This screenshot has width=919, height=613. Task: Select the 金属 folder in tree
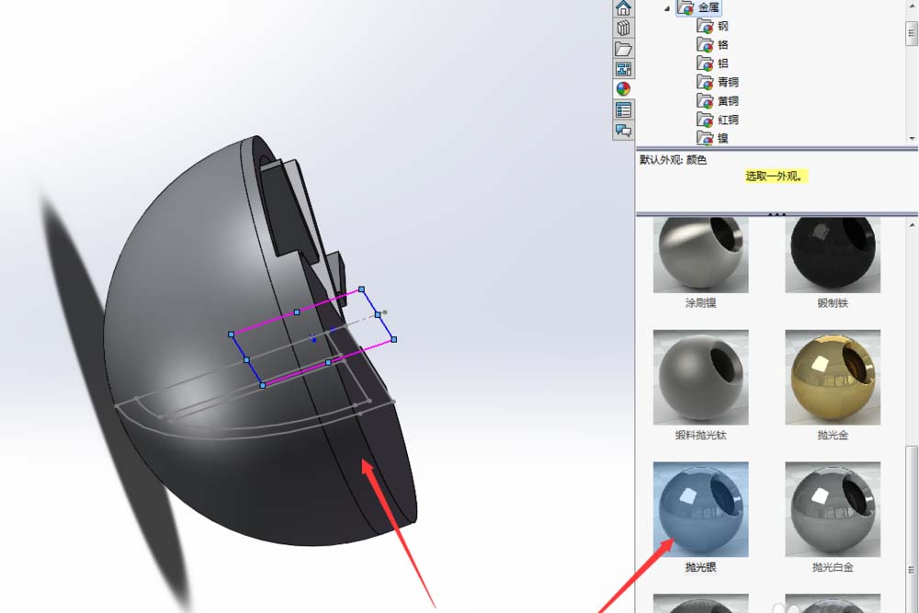698,7
